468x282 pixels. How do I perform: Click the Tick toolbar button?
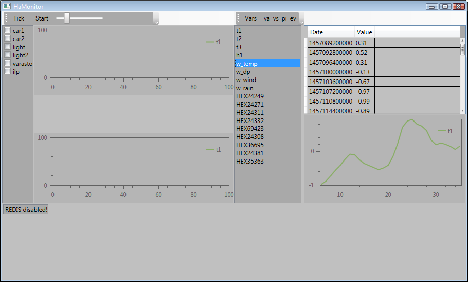19,18
